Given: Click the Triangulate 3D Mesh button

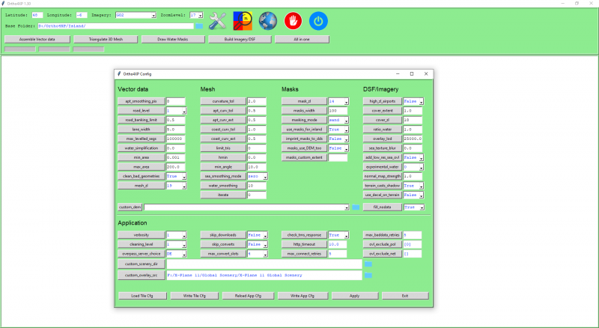Looking at the screenshot, I should click(x=106, y=40).
